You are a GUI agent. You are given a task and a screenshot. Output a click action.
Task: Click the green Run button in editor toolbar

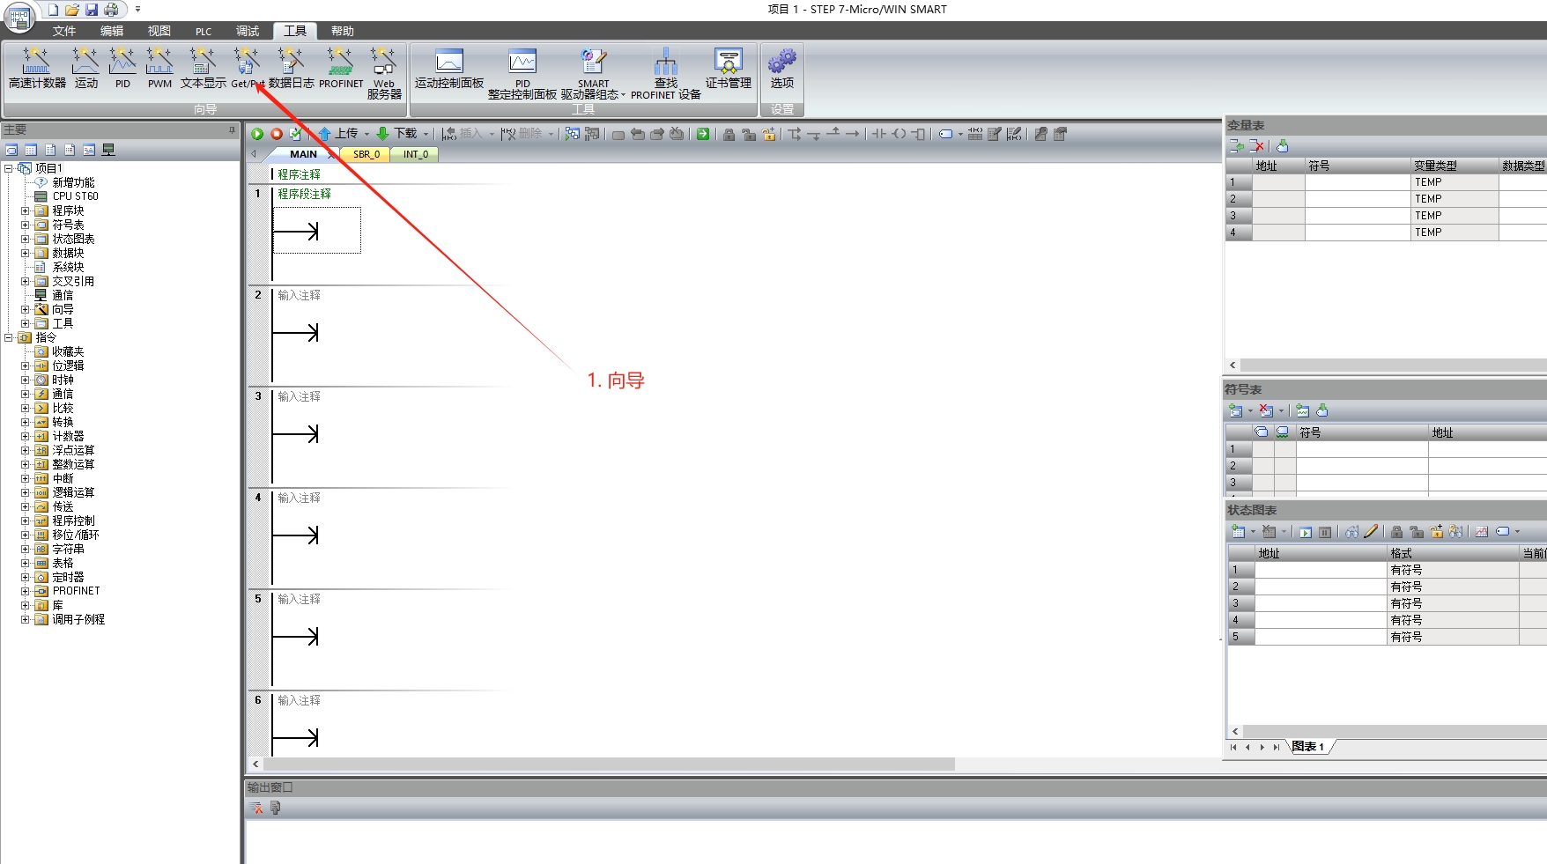click(x=257, y=134)
